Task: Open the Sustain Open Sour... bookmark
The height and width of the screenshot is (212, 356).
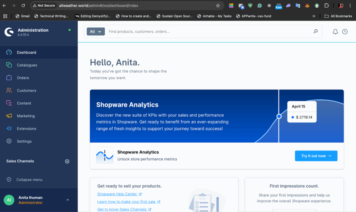Action: (175, 16)
